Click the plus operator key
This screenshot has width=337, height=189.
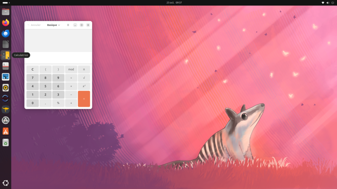coord(71,103)
